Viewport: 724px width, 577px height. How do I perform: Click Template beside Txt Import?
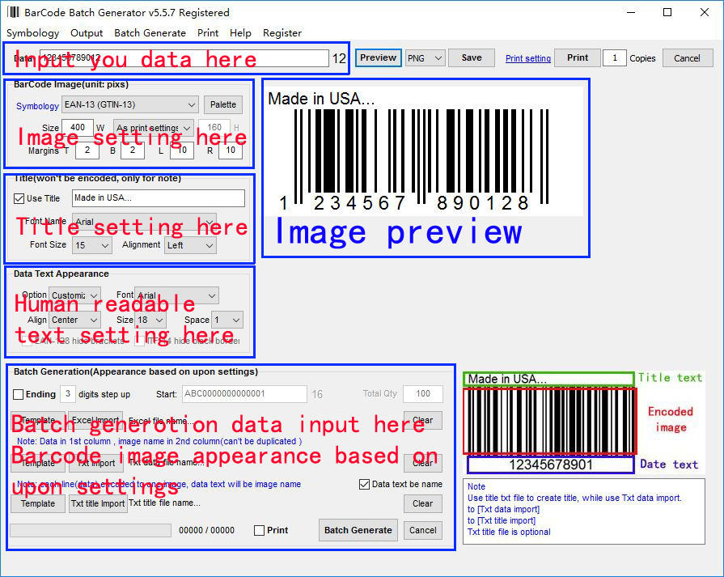click(38, 463)
